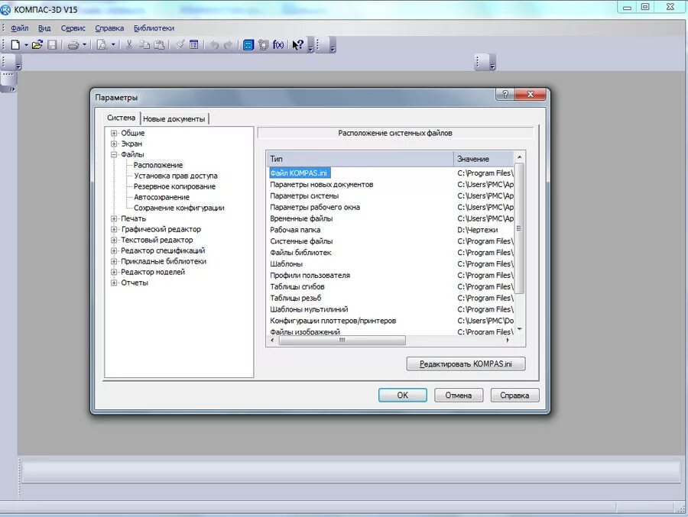Expand the Экран tree node
688x517 pixels.
pos(114,144)
